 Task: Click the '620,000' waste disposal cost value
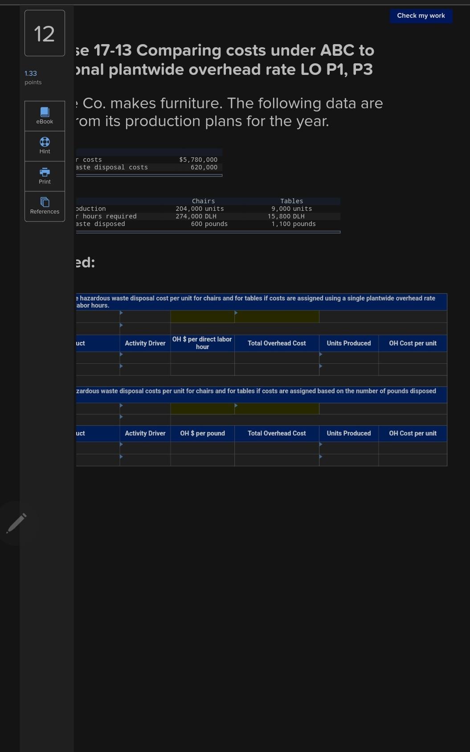[204, 167]
